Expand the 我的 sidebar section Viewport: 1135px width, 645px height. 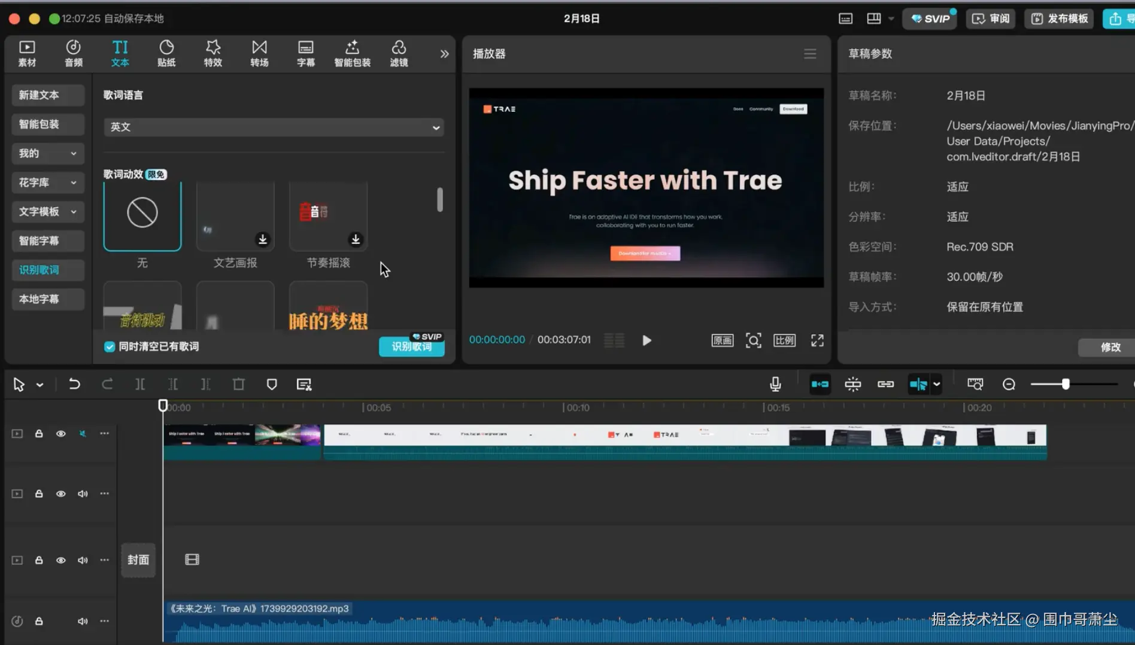point(48,153)
